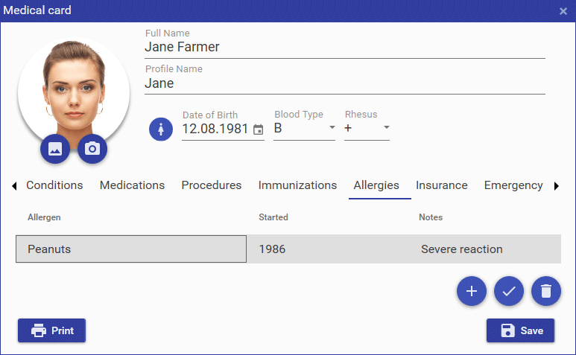Expand the Blood Type dropdown
576x355 pixels.
click(x=332, y=128)
